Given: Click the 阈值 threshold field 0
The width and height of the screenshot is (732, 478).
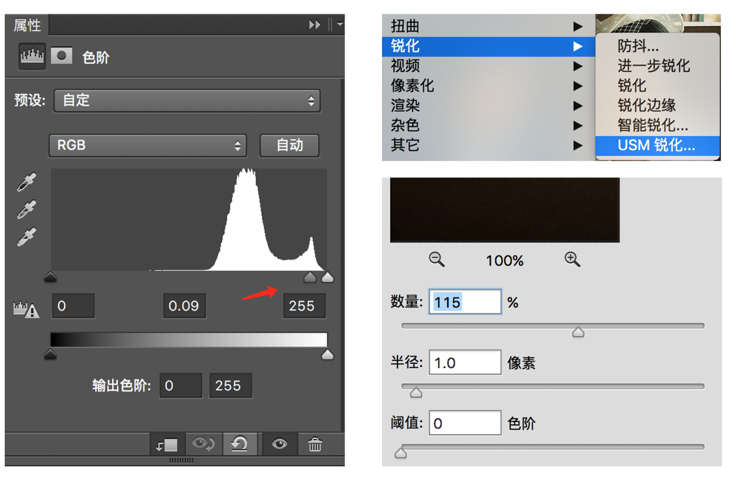Looking at the screenshot, I should click(465, 423).
